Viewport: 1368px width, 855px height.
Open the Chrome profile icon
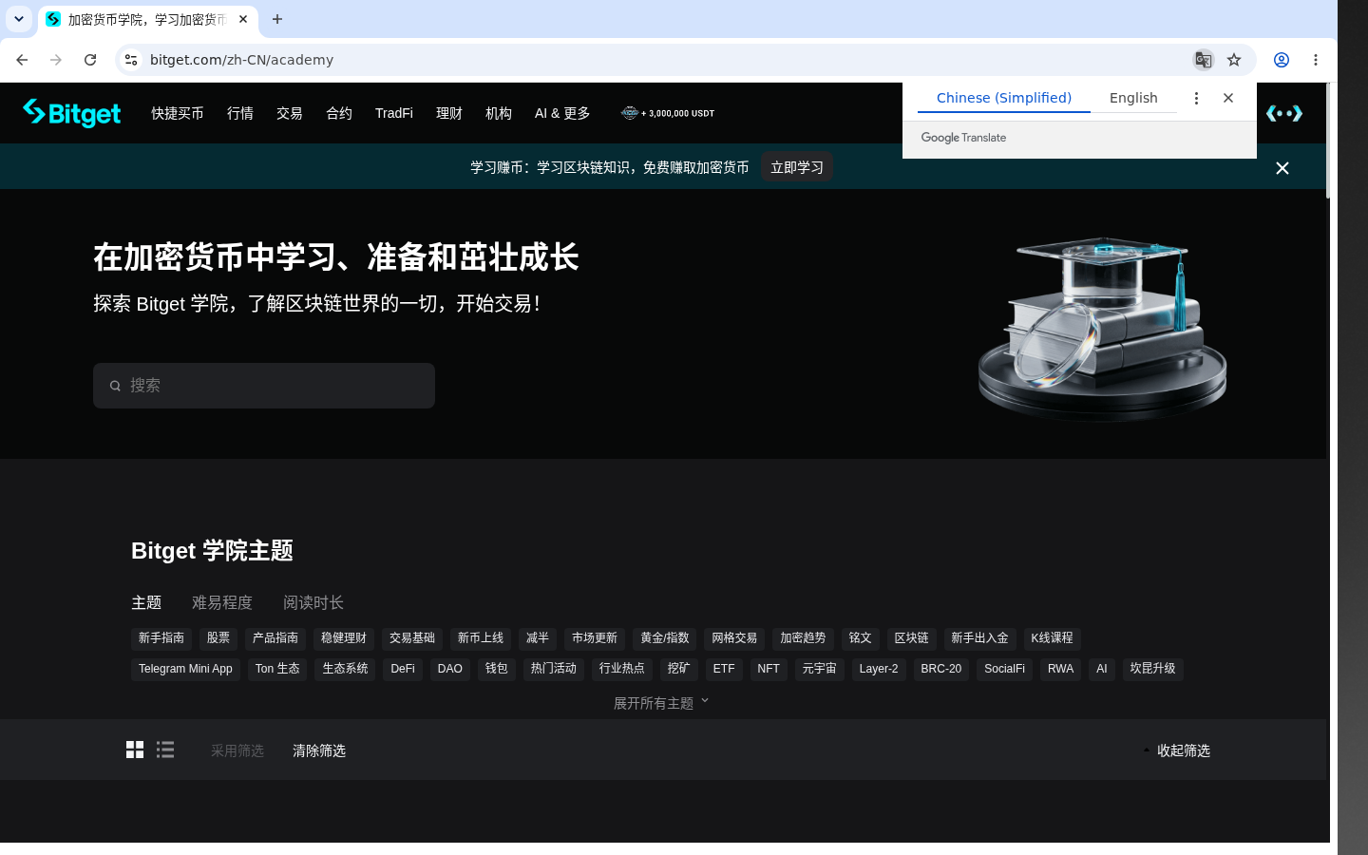1282,60
